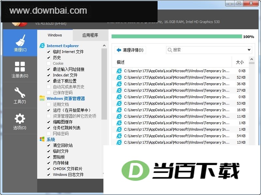Maximize the application window
Viewport: 261px width, 195px height.
(x=239, y=3)
